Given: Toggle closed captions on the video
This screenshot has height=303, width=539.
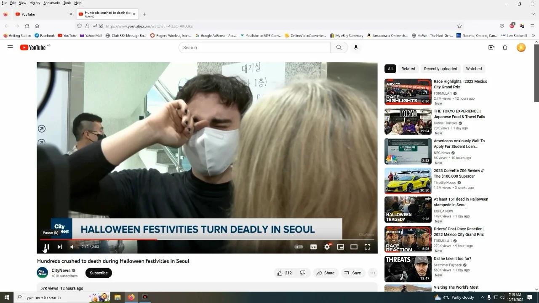Looking at the screenshot, I should coord(313,247).
